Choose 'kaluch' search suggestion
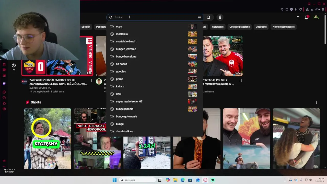 tap(155, 86)
